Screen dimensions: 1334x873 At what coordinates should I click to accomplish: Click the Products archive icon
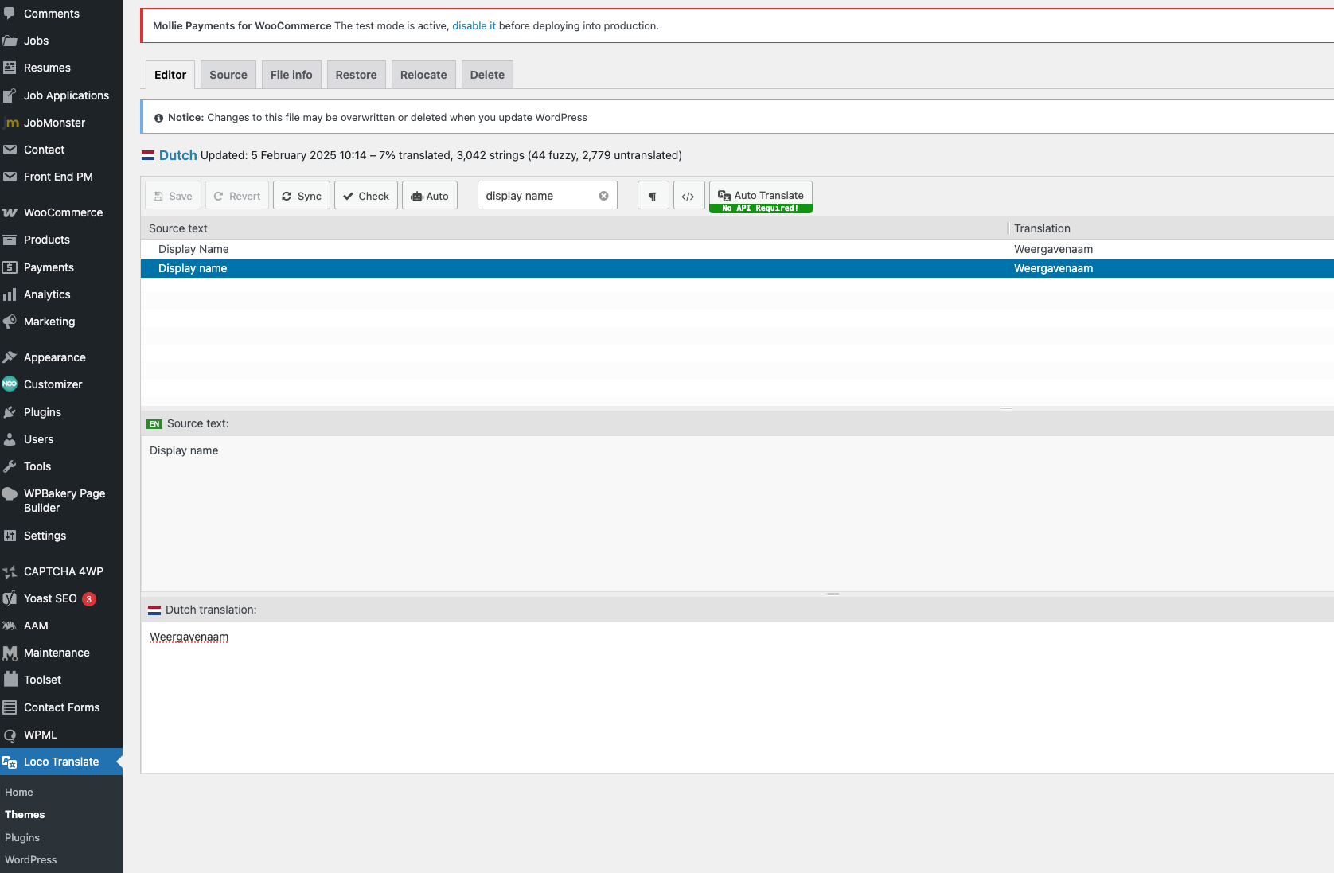coord(10,240)
